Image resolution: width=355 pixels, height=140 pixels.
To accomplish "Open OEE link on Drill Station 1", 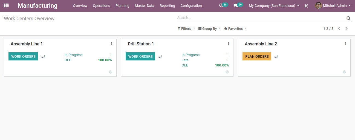I will tap(185, 65).
